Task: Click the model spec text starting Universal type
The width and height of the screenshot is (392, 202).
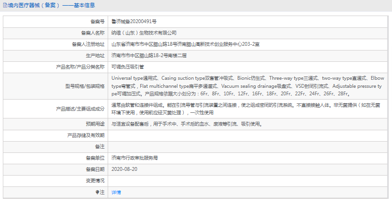Action: coord(248,86)
